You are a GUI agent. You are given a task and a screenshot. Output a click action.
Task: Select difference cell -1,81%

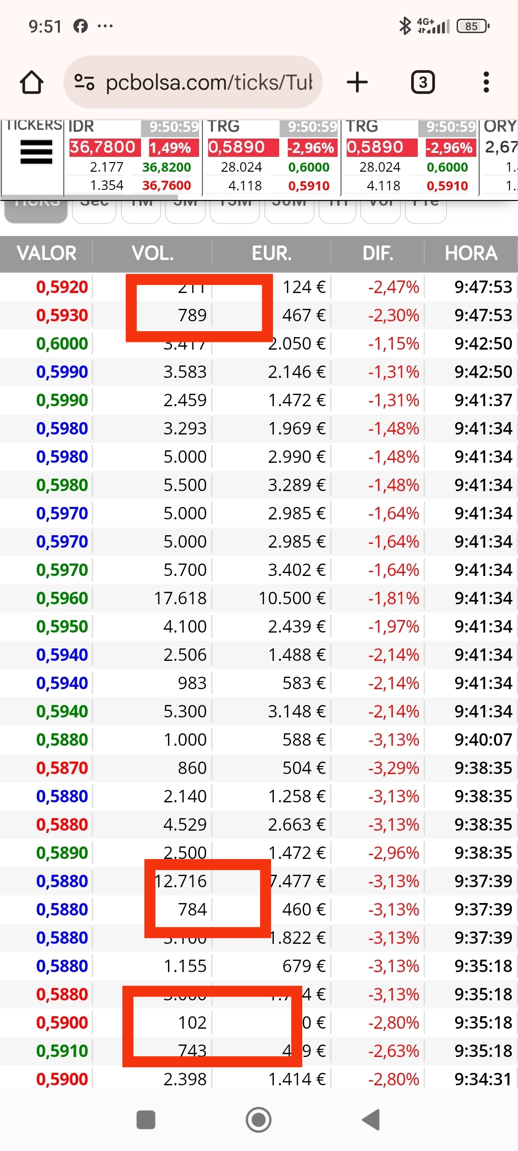pos(394,598)
